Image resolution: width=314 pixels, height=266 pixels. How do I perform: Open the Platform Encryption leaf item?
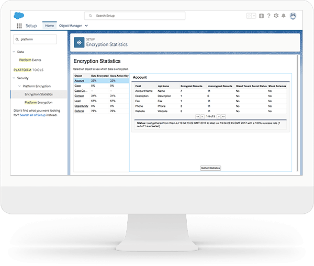pyautogui.click(x=38, y=102)
